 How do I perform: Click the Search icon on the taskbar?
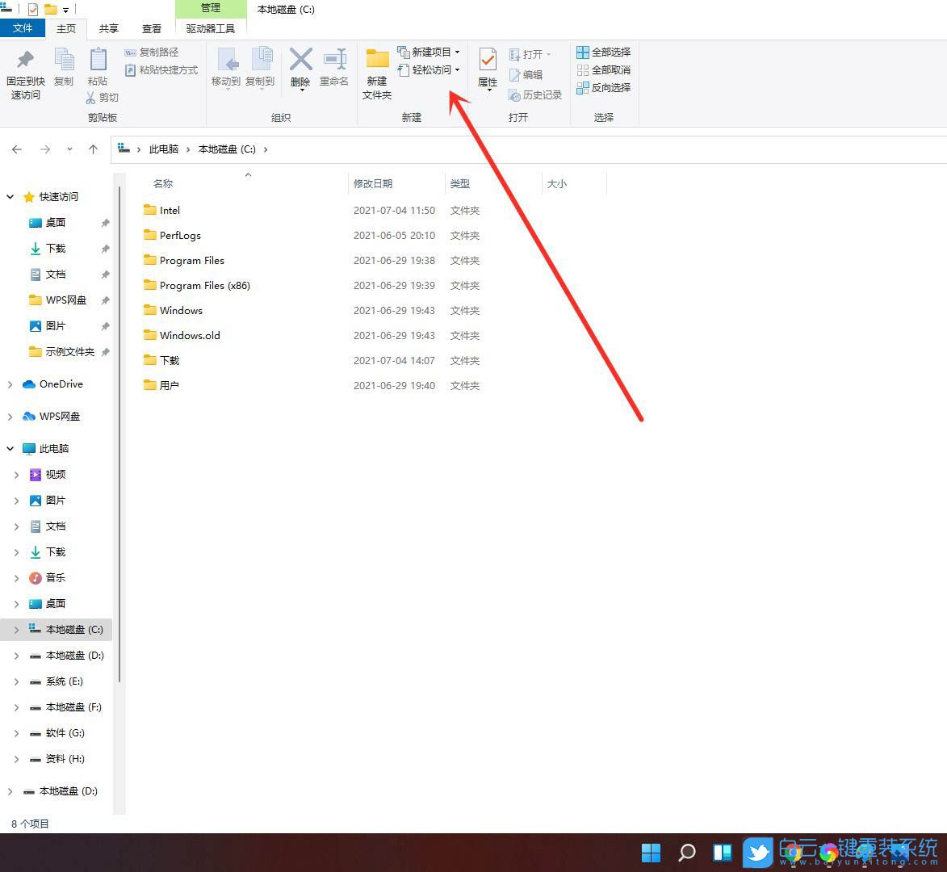coord(686,853)
